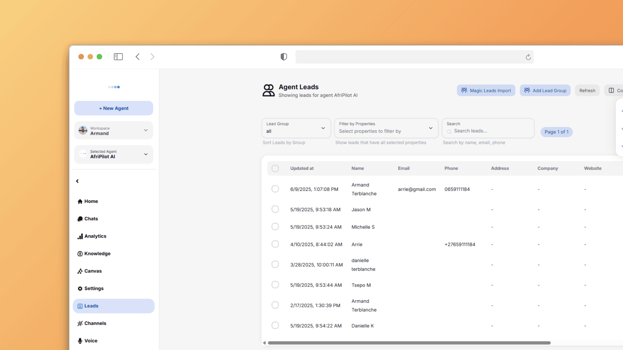
Task: Toggle the browser sidebar icon
Action: point(118,57)
